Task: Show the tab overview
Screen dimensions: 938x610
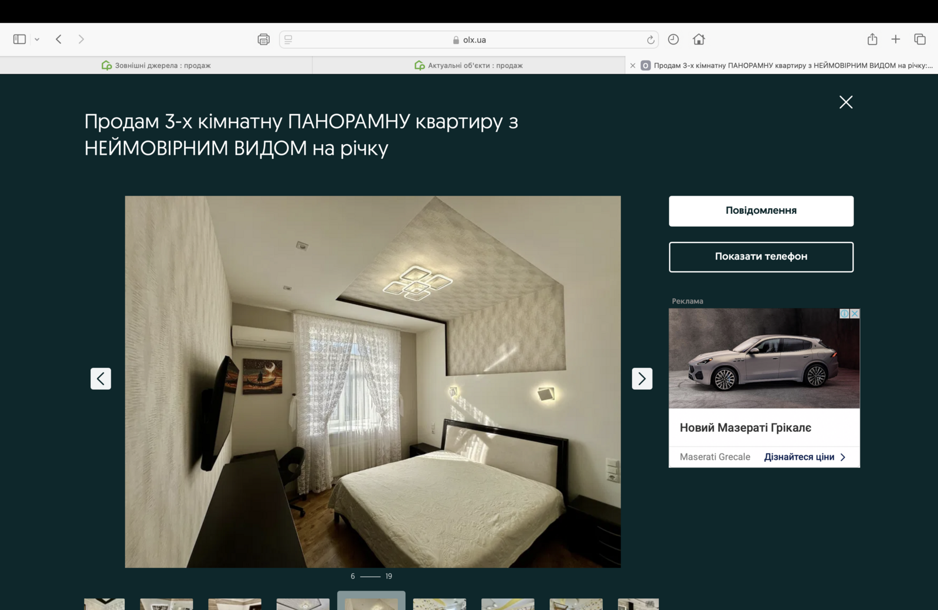Action: pyautogui.click(x=919, y=39)
